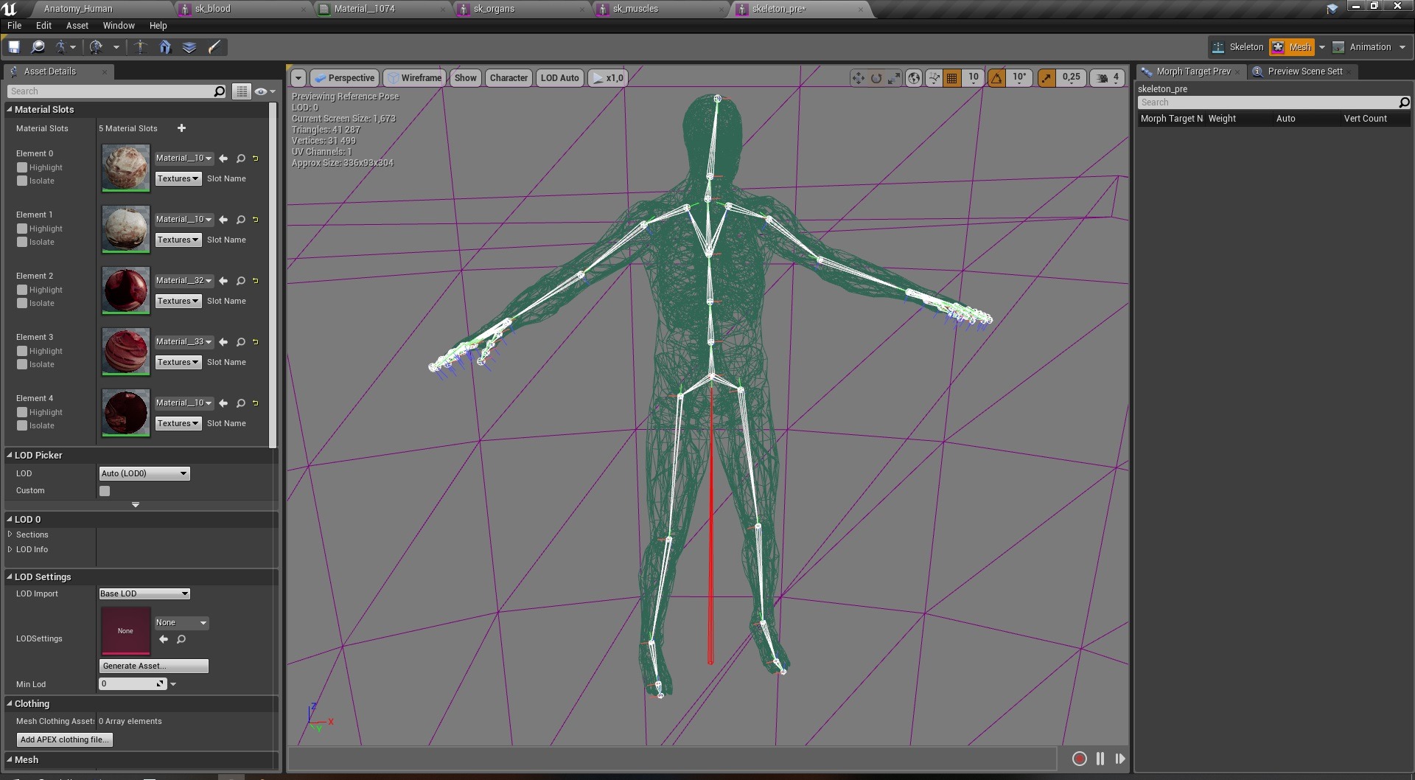Click the viewport record button
Viewport: 1415px width, 780px height.
(x=1079, y=759)
